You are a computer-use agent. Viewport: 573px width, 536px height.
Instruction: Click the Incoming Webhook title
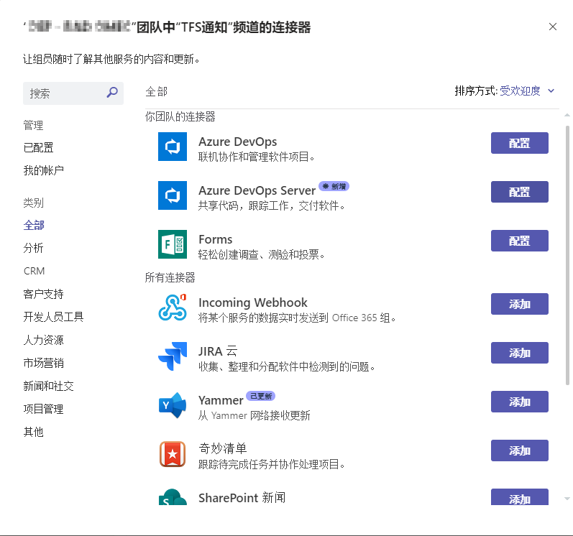tap(253, 302)
